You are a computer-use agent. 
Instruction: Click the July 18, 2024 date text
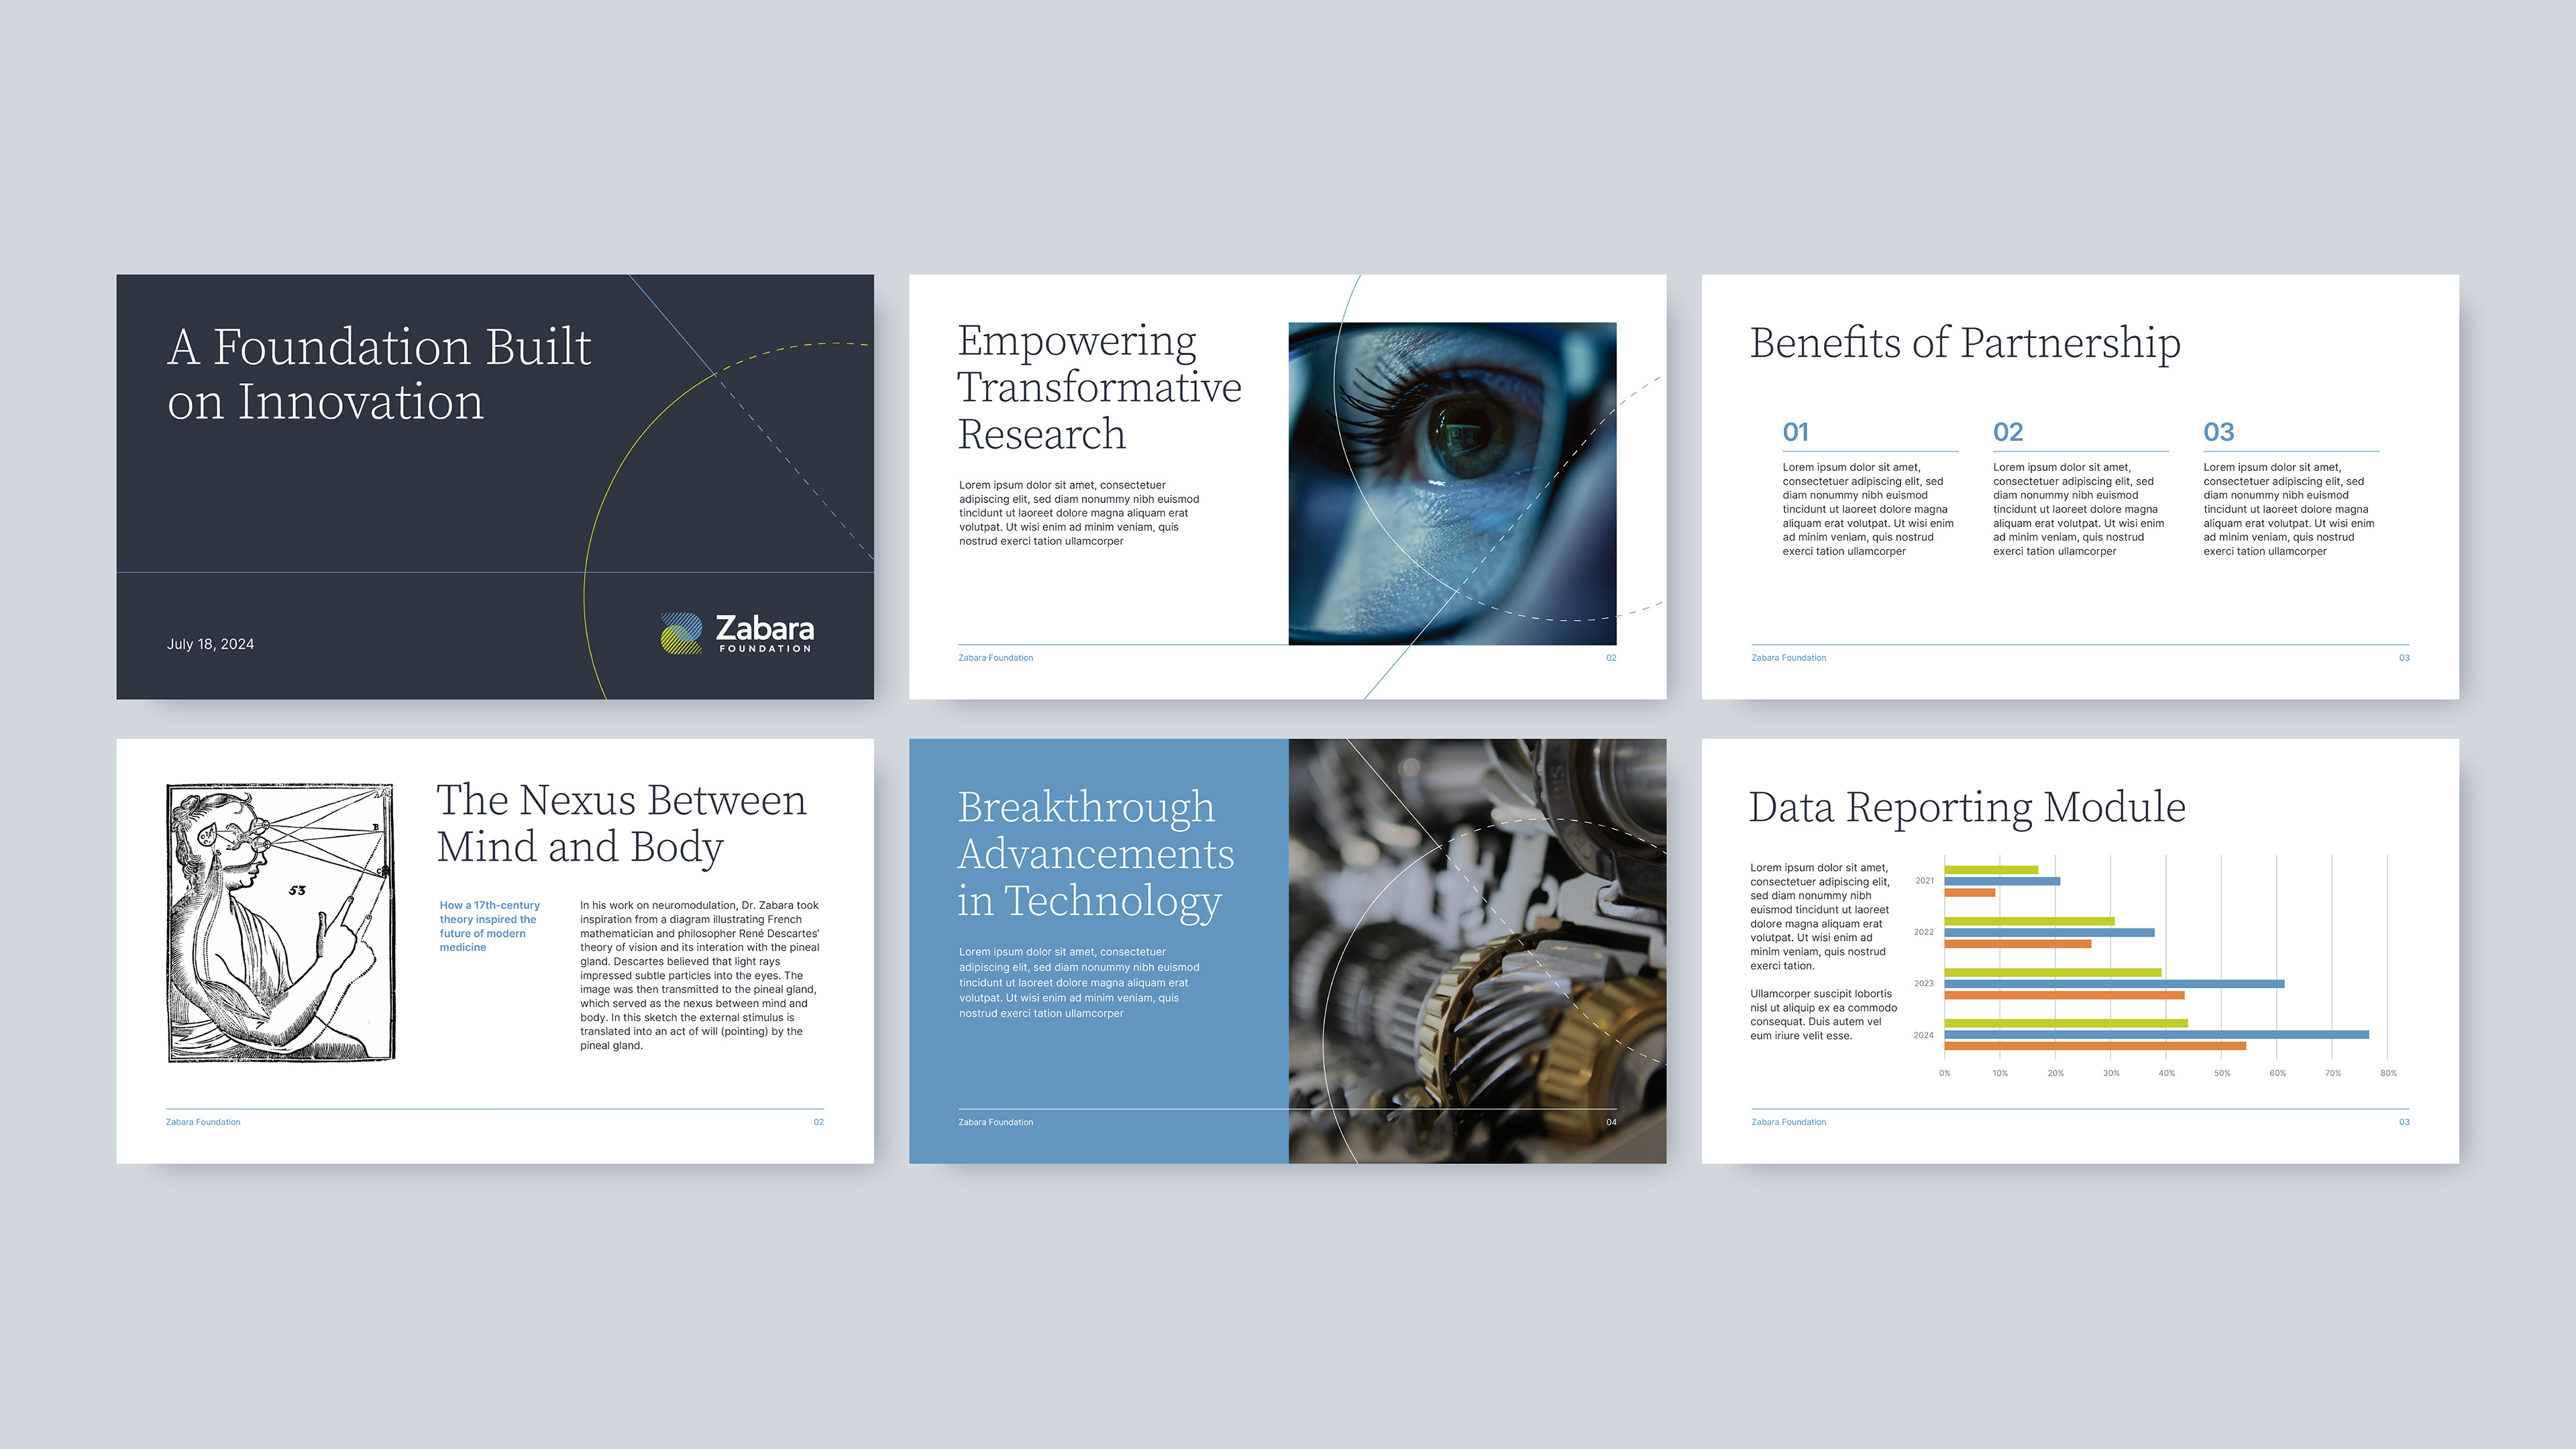pyautogui.click(x=210, y=644)
